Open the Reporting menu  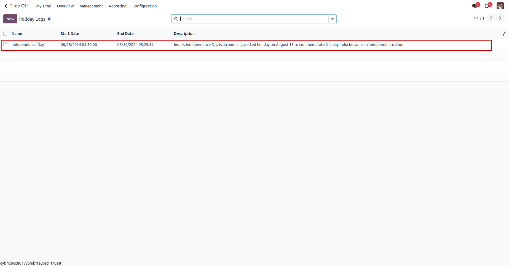click(x=118, y=6)
